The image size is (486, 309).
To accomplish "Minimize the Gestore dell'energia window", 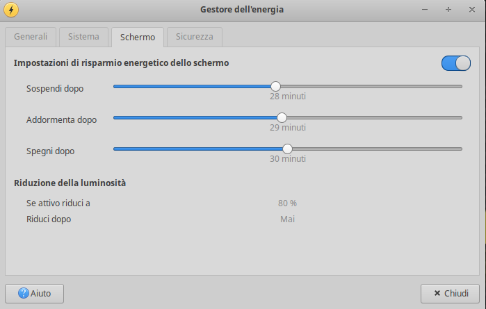I will 425,10.
